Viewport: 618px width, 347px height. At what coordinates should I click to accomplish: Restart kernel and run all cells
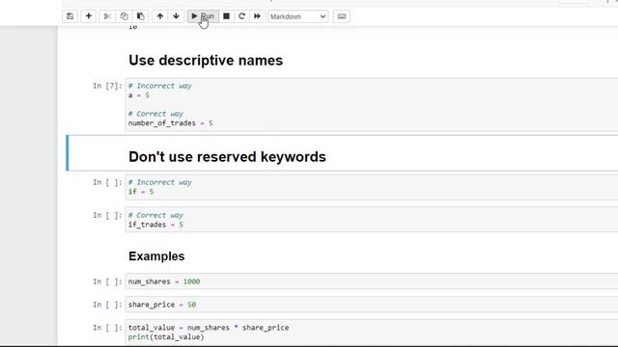[x=257, y=16]
